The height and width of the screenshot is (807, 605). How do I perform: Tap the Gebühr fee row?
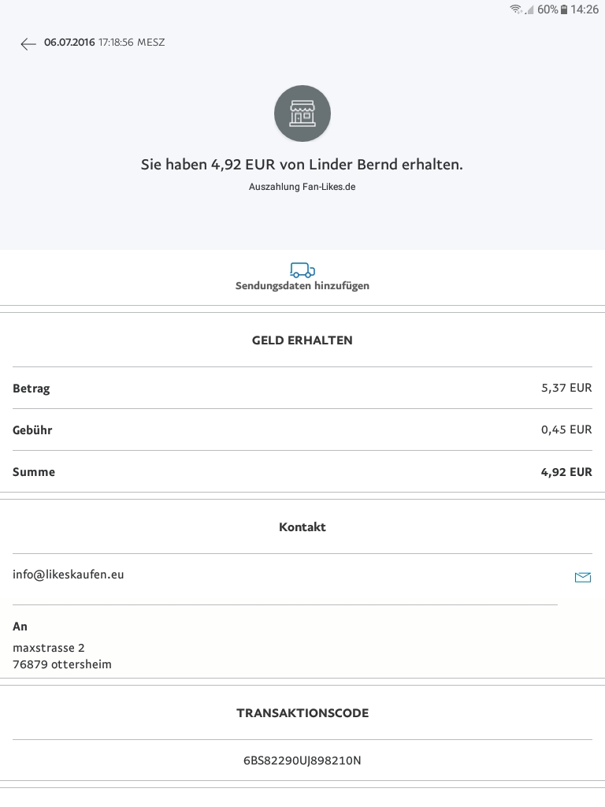coord(302,430)
